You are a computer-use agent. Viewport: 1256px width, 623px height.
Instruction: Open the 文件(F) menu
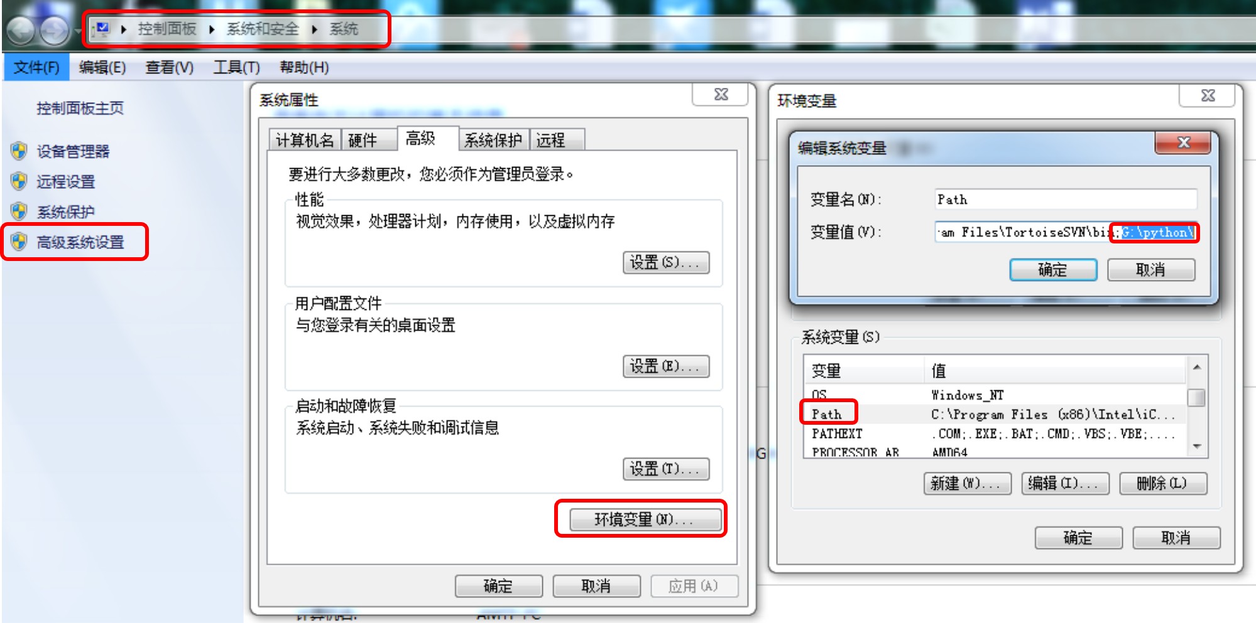pos(36,67)
